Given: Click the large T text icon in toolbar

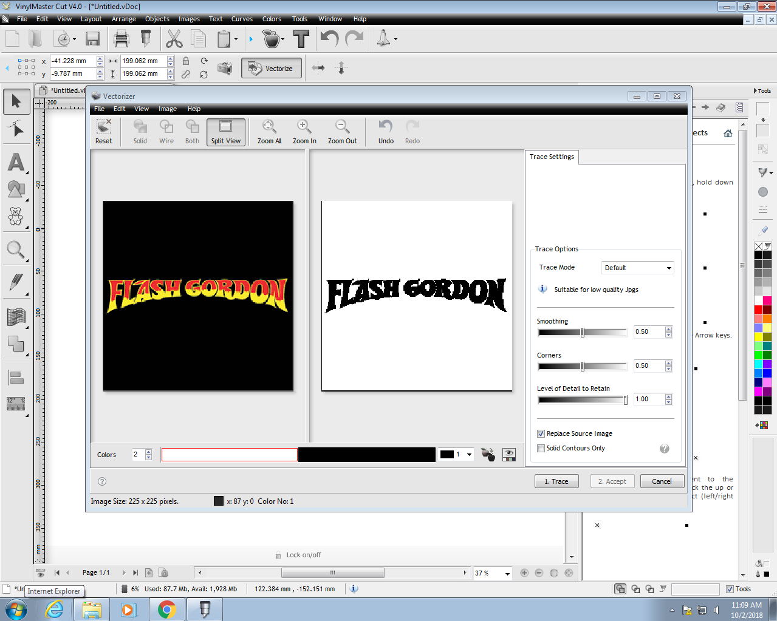Looking at the screenshot, I should pyautogui.click(x=301, y=39).
